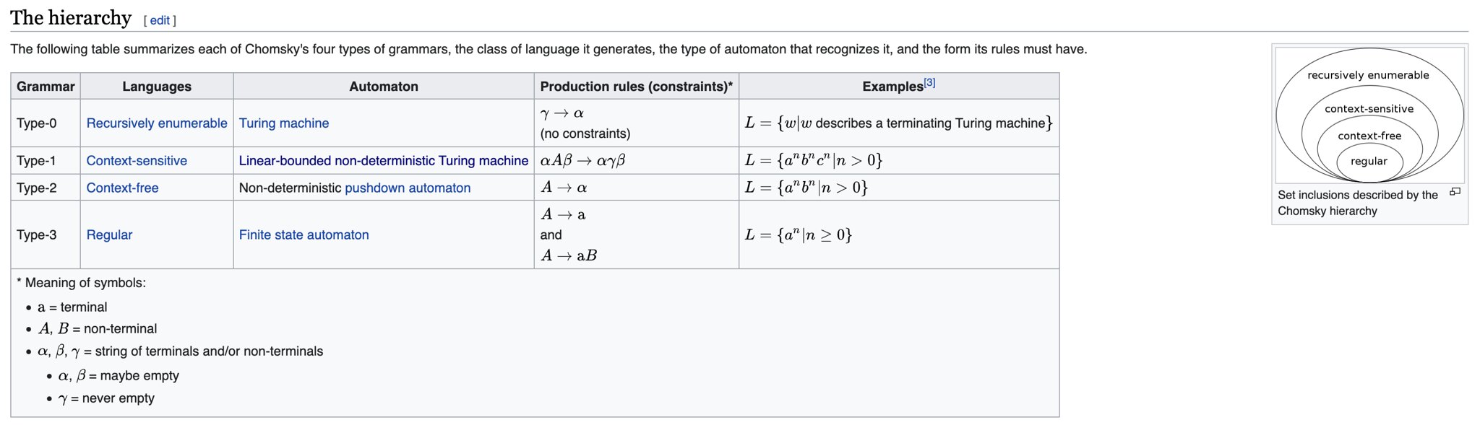Click the Automaton column header
The width and height of the screenshot is (1480, 425).
(384, 87)
